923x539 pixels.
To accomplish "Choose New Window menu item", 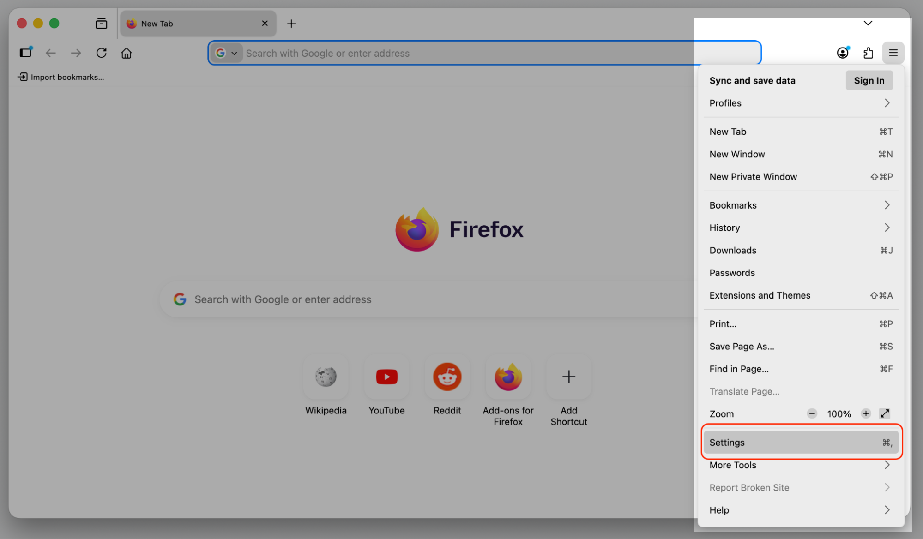I will point(801,154).
